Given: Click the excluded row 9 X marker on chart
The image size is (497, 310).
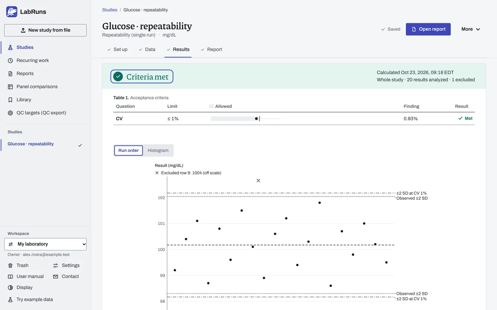Looking at the screenshot, I should pos(259,180).
